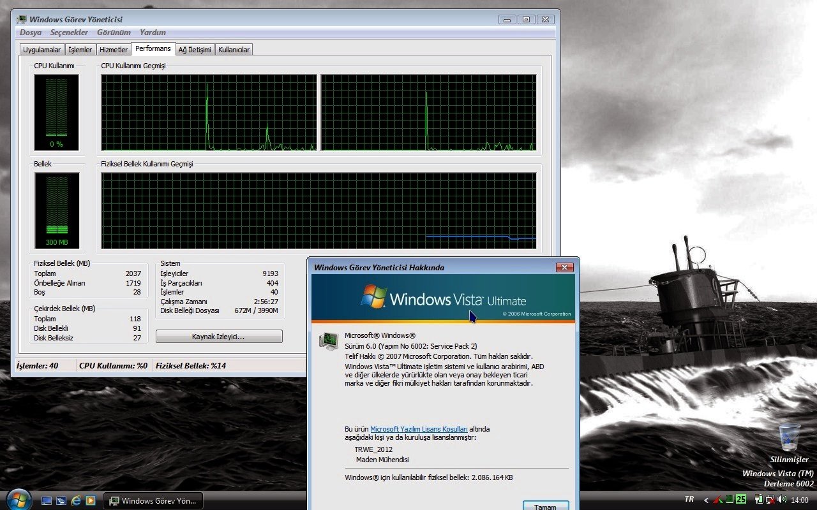
Task: Click the computer icon in About dialog
Action: tap(328, 341)
